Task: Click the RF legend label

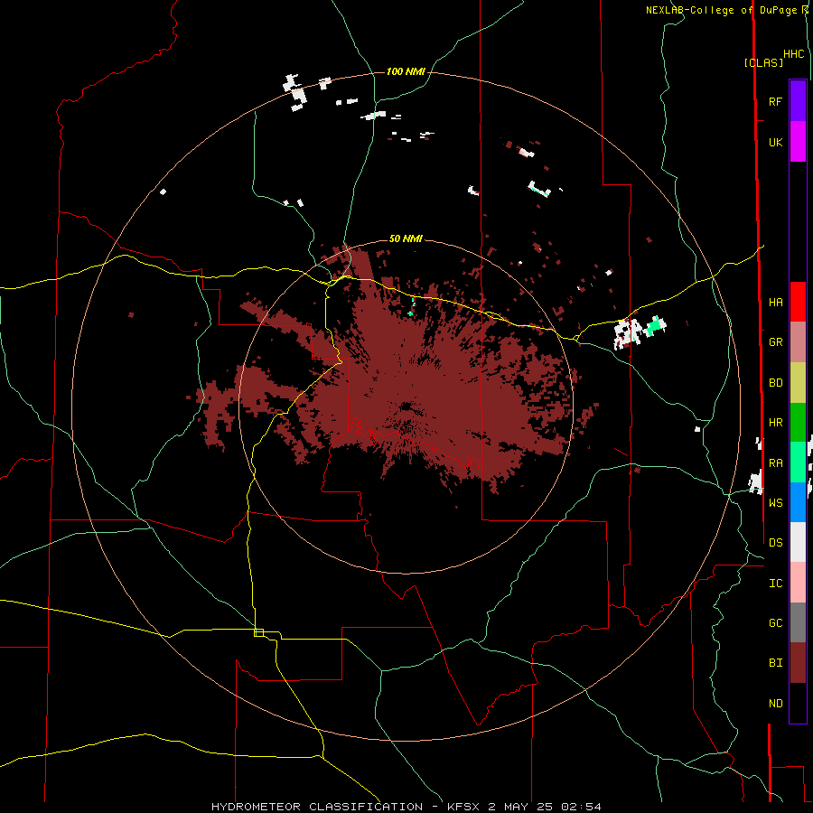Action: pos(775,101)
